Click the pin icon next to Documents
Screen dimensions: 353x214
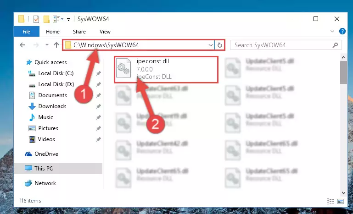[98, 95]
